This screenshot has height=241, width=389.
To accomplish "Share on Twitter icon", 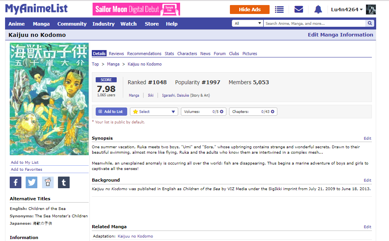I will pyautogui.click(x=32, y=182).
